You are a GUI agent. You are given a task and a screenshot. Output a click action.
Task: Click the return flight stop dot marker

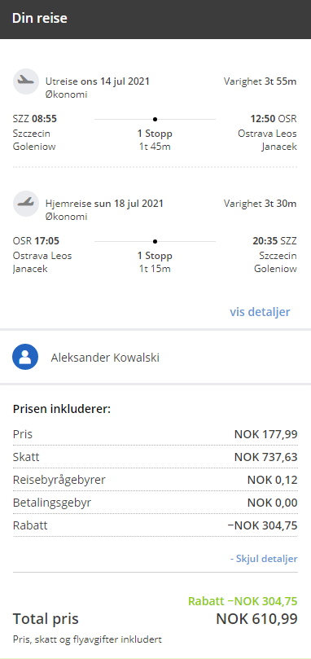(155, 241)
